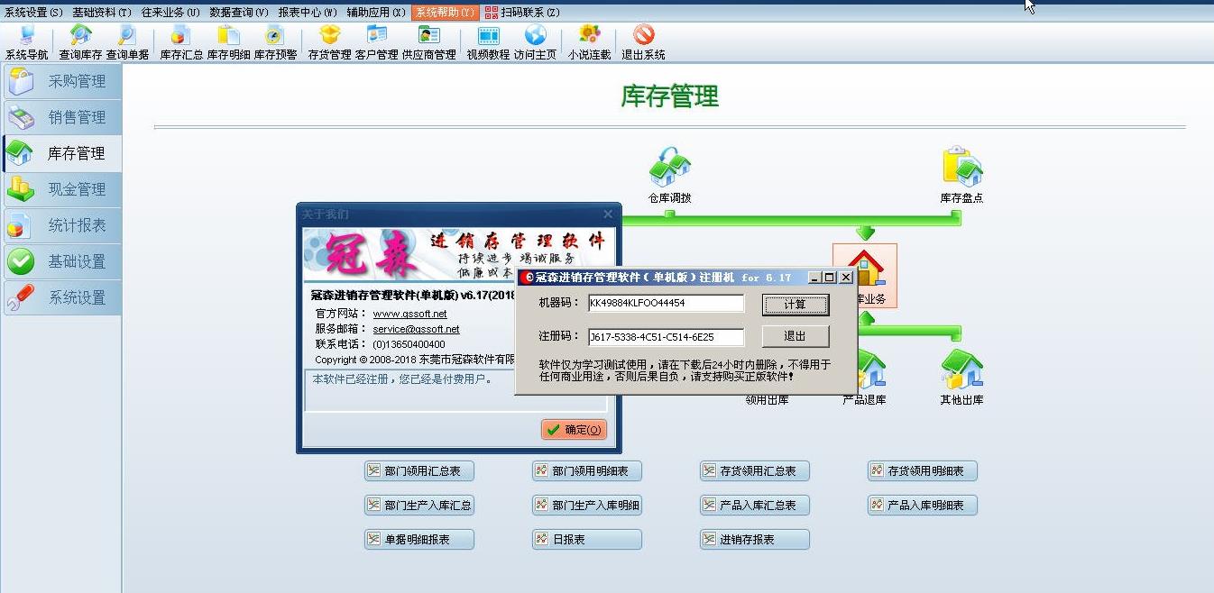Open 基础设置 in the sidebar
The image size is (1214, 593).
[x=62, y=261]
